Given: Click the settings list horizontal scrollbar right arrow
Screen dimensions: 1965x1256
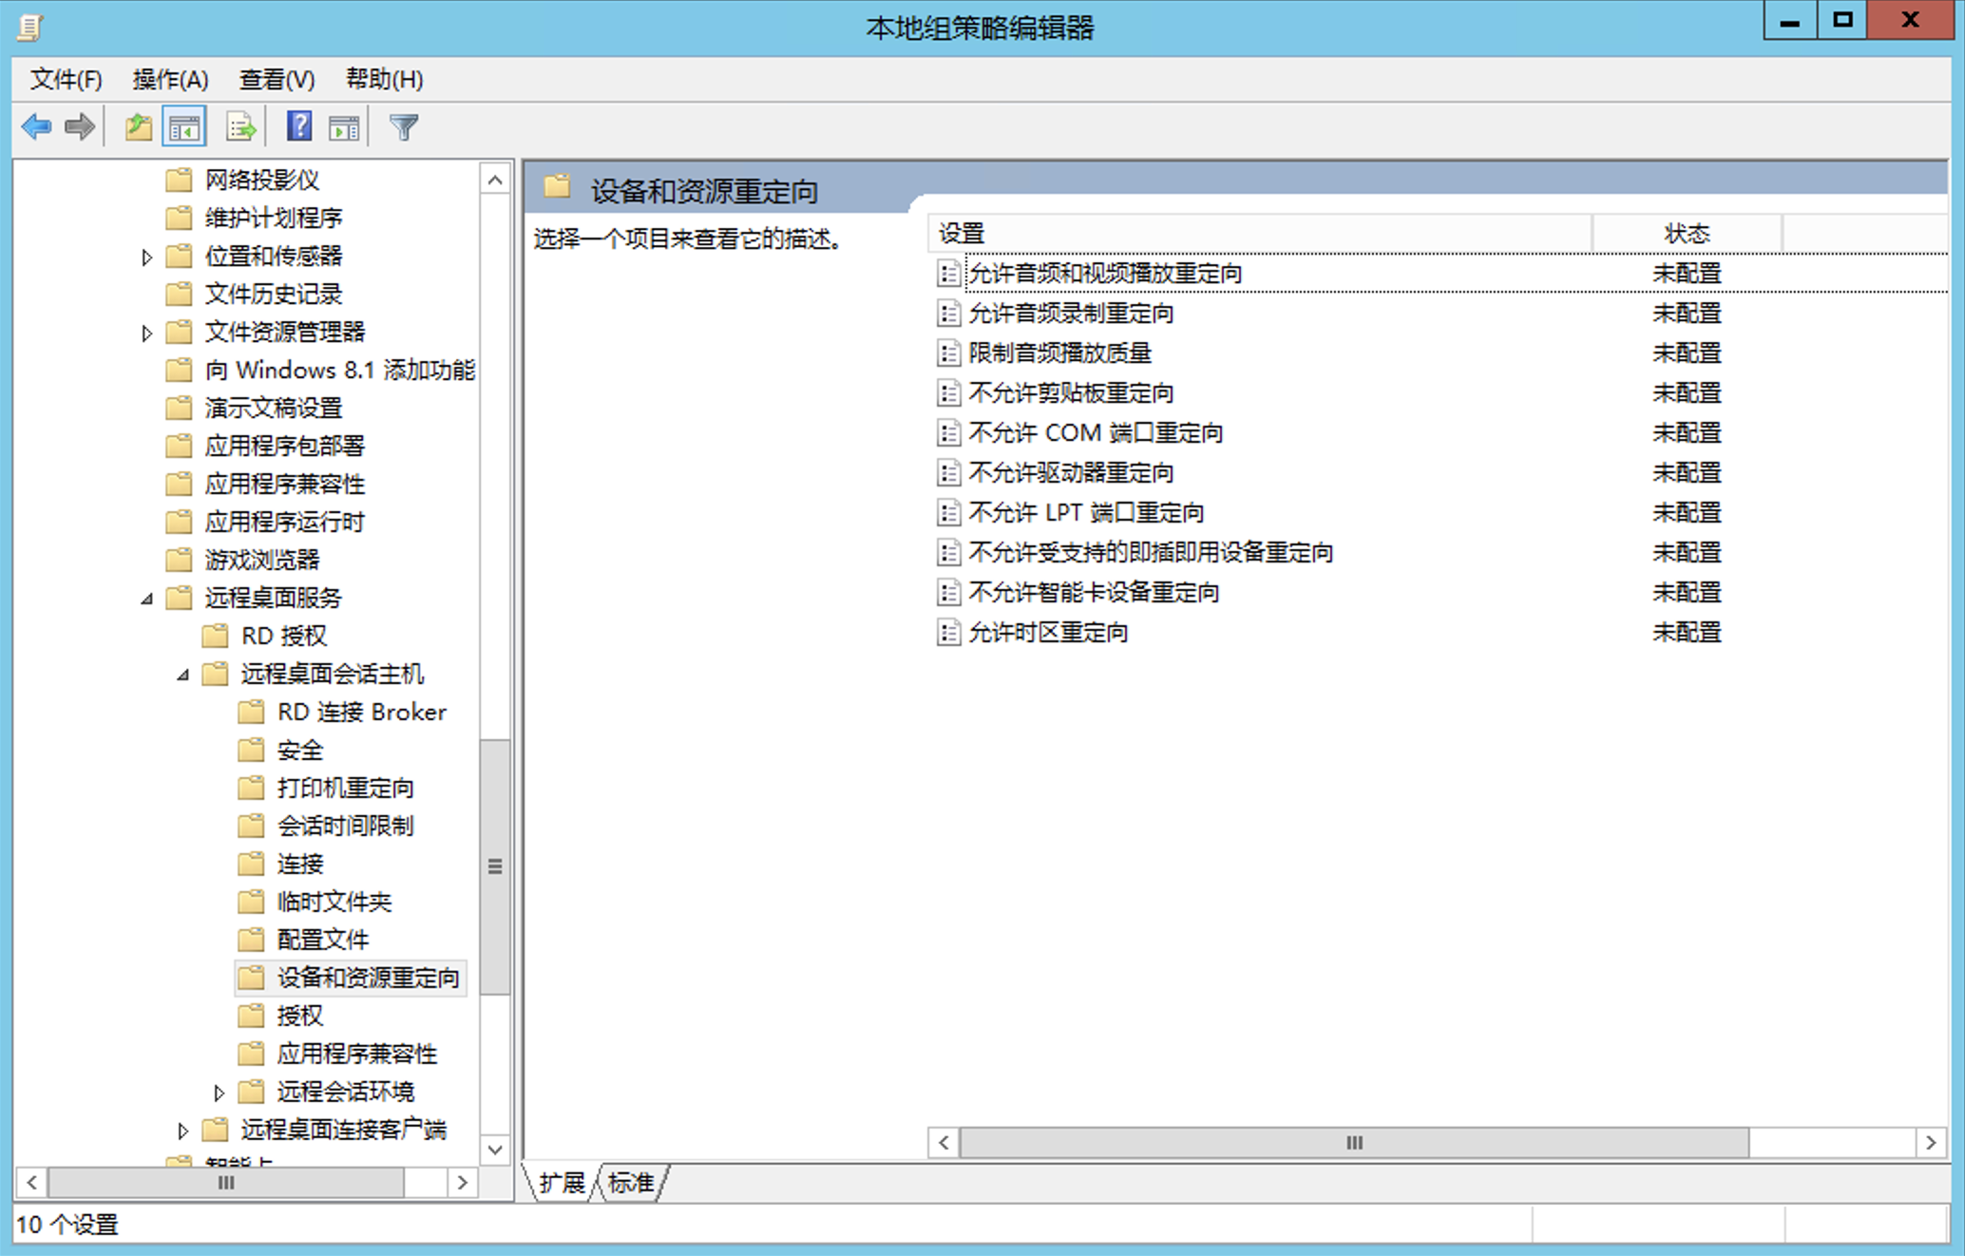Looking at the screenshot, I should pyautogui.click(x=1930, y=1142).
